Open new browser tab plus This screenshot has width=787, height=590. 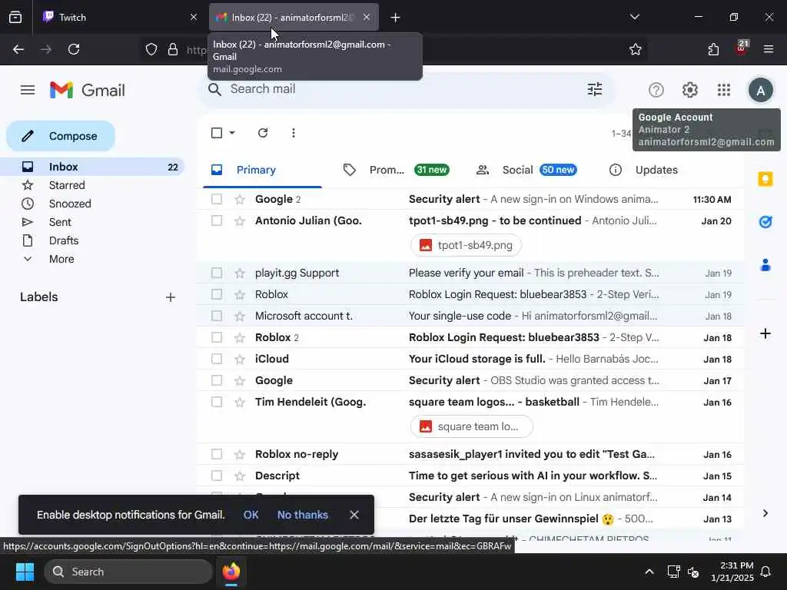pyautogui.click(x=396, y=18)
